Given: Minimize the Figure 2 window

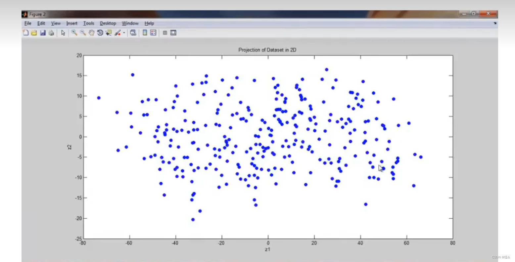Looking at the screenshot, I should (464, 14).
